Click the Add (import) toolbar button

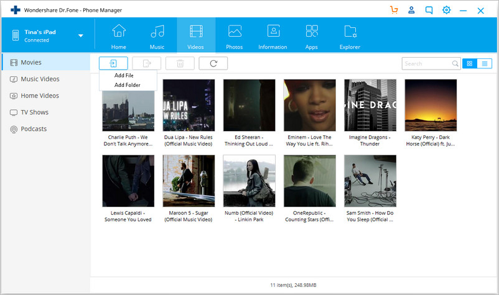pyautogui.click(x=113, y=63)
